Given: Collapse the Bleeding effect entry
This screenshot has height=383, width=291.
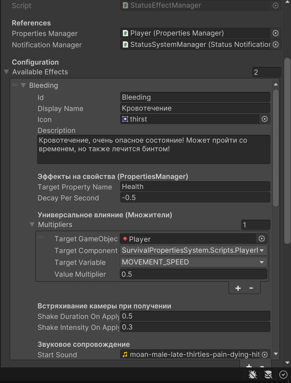Looking at the screenshot, I should pos(23,86).
